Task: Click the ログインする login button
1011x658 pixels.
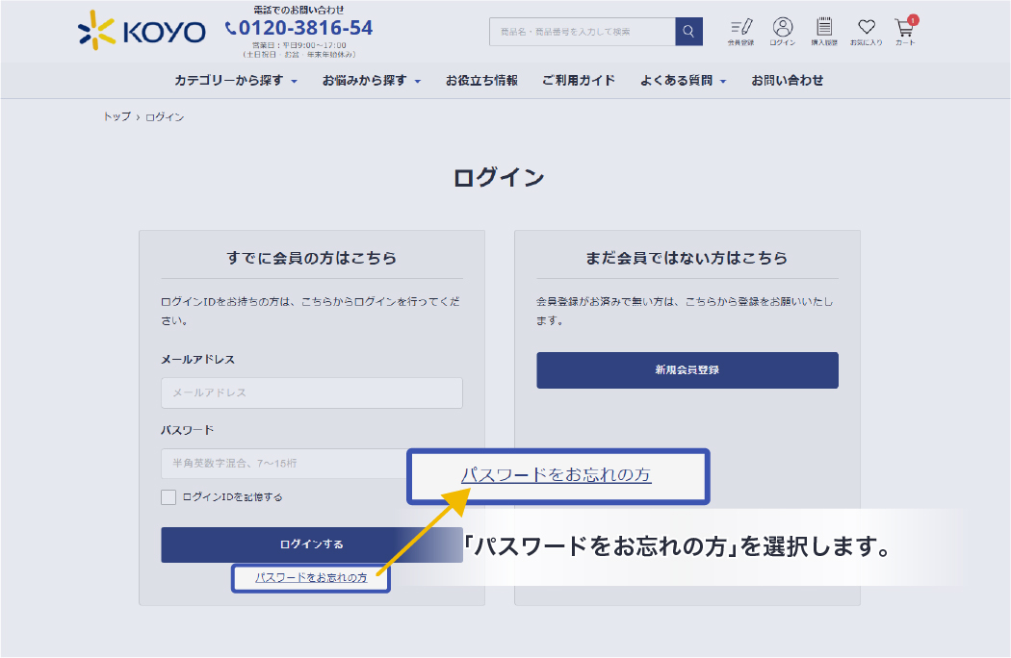Action: [x=311, y=544]
